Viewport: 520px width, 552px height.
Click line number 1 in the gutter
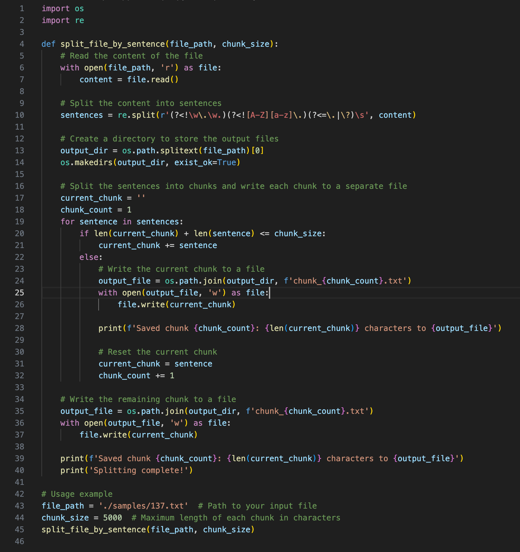[x=22, y=9]
